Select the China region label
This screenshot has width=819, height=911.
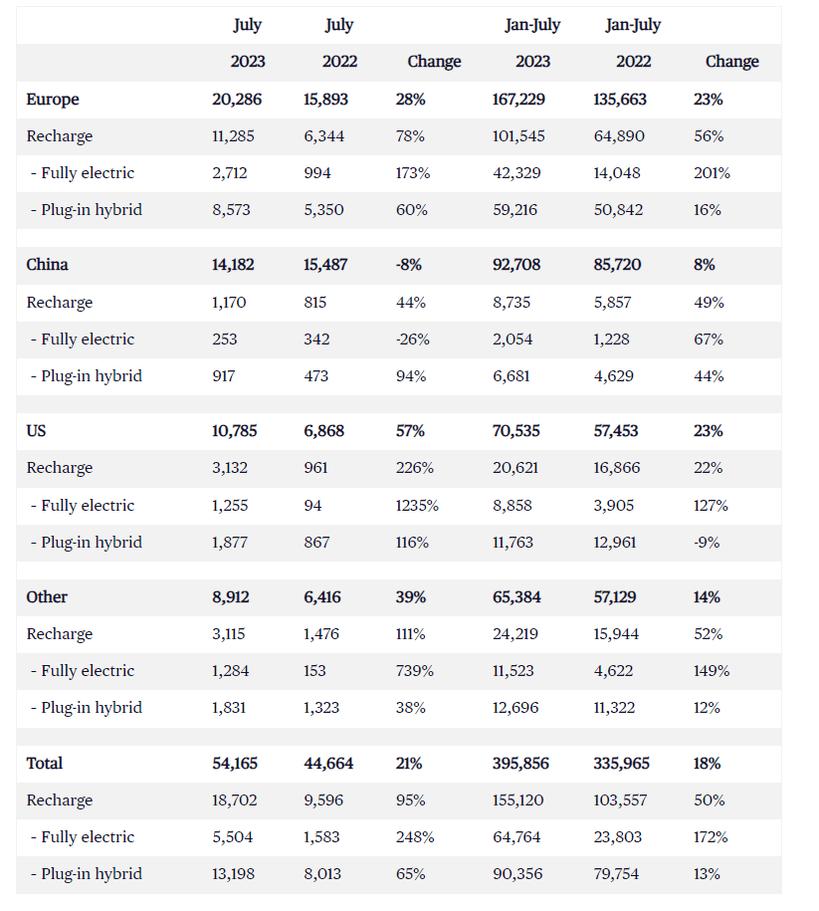click(x=48, y=265)
